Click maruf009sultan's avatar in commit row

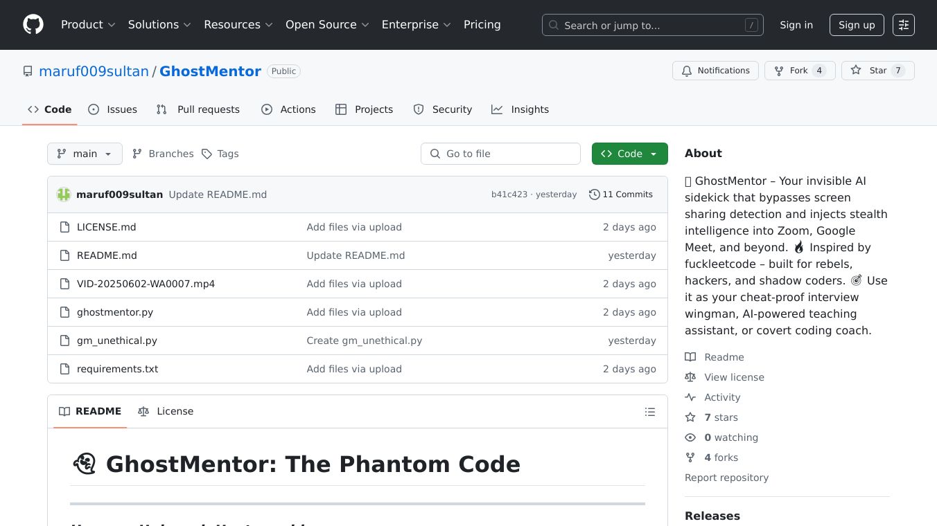64,194
